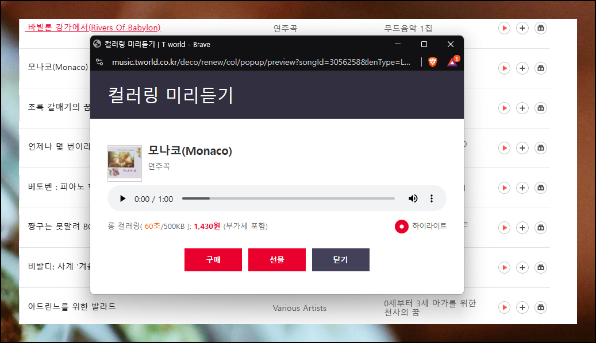Image resolution: width=596 pixels, height=343 pixels.
Task: Play preview for Rivers Of Babylon row
Action: click(x=504, y=28)
